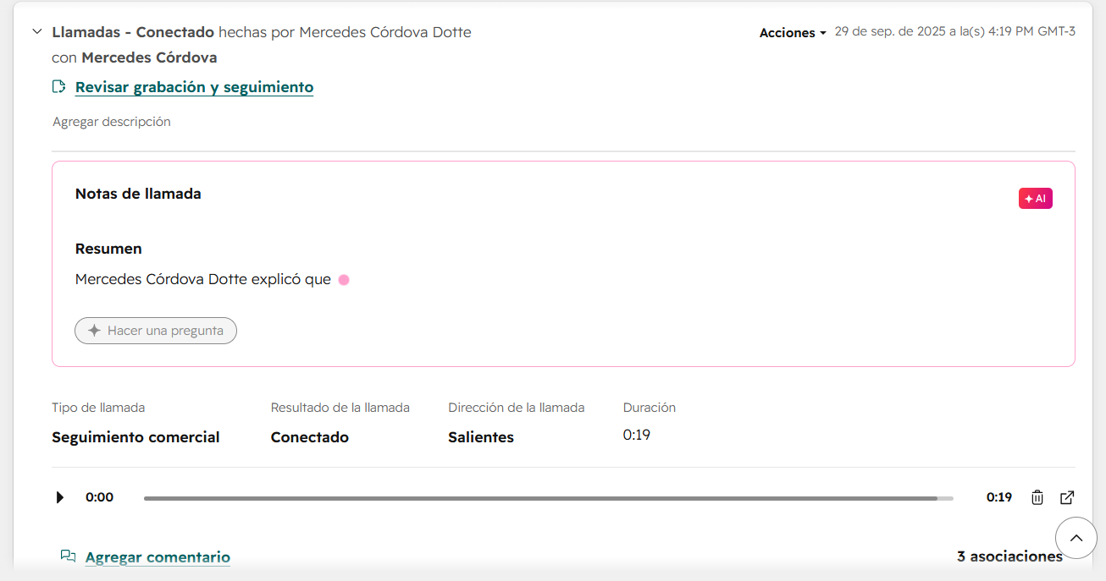Open the 3 asociaciones panel
The height and width of the screenshot is (581, 1106).
pyautogui.click(x=1009, y=556)
